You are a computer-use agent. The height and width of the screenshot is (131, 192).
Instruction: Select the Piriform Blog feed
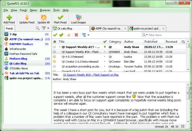(x=27, y=59)
